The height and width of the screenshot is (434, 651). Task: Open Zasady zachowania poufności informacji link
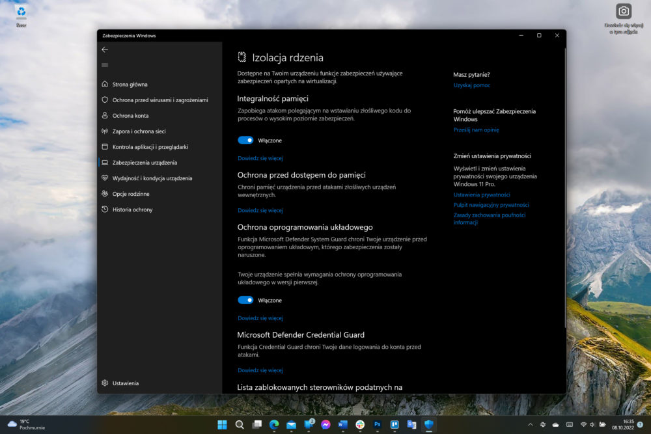[x=490, y=219]
